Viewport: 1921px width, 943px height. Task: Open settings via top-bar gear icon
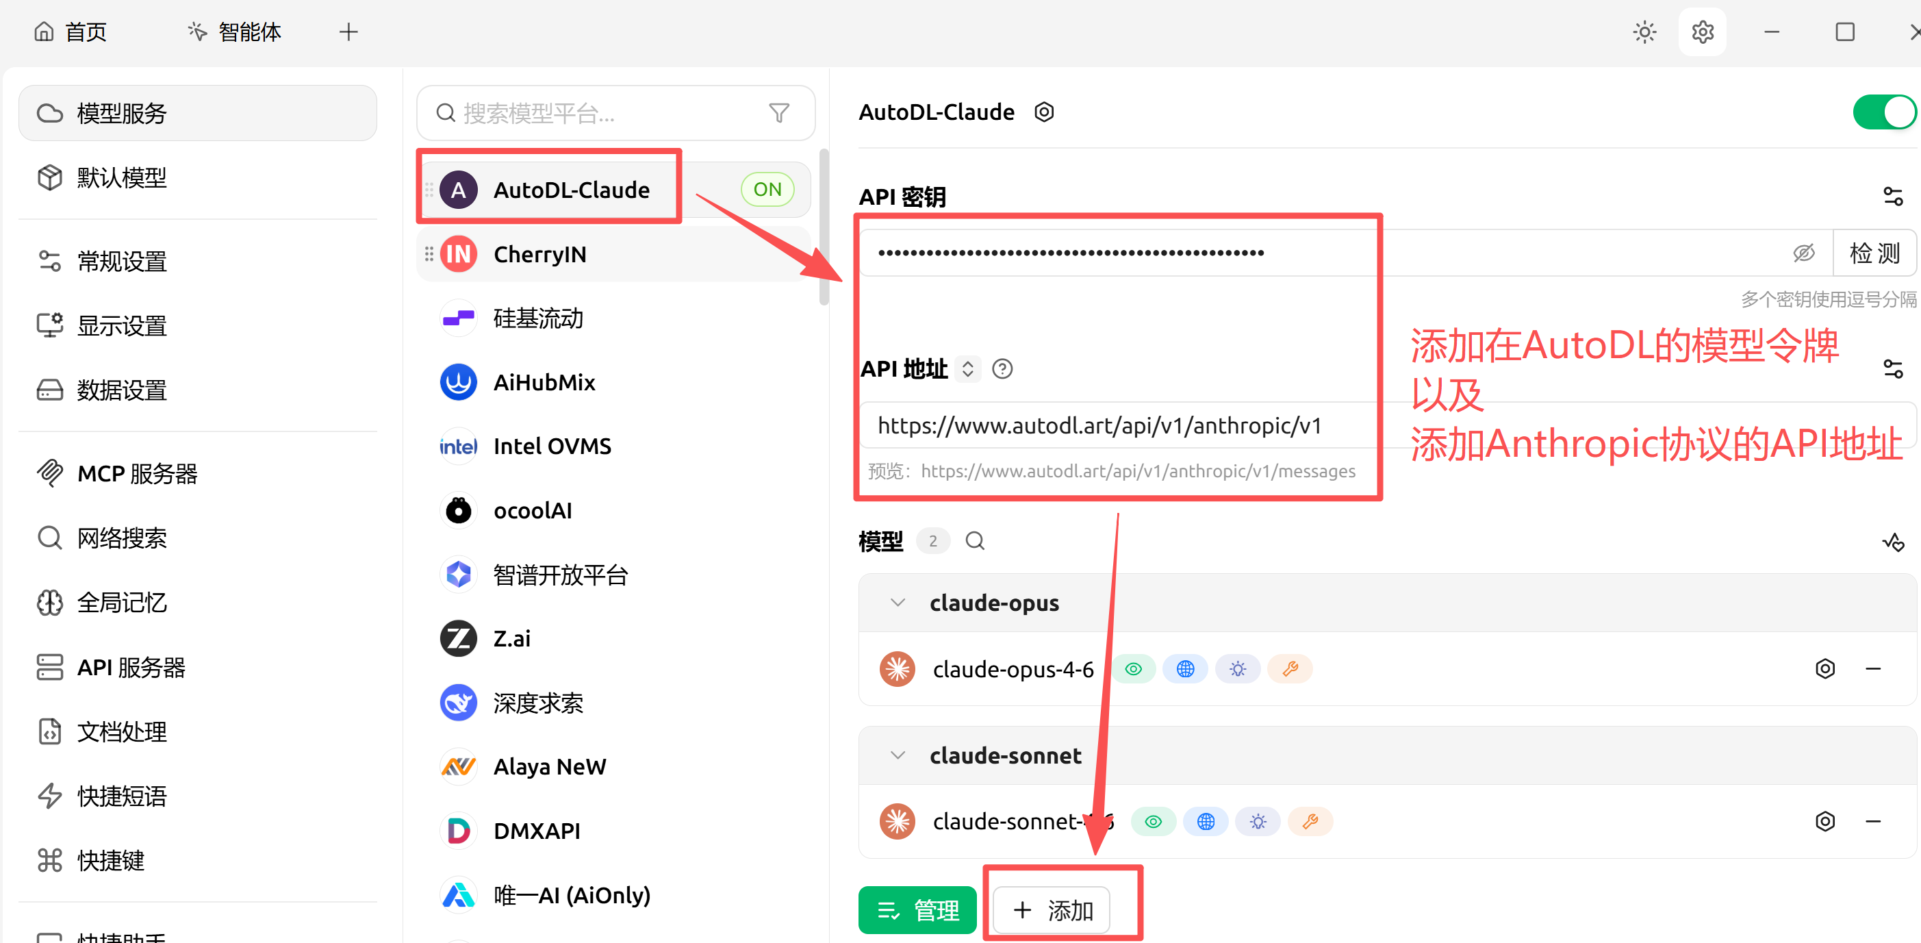pyautogui.click(x=1702, y=32)
